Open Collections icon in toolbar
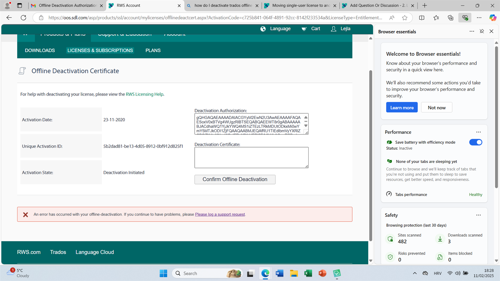Viewport: 500px width, 281px height. [451, 18]
